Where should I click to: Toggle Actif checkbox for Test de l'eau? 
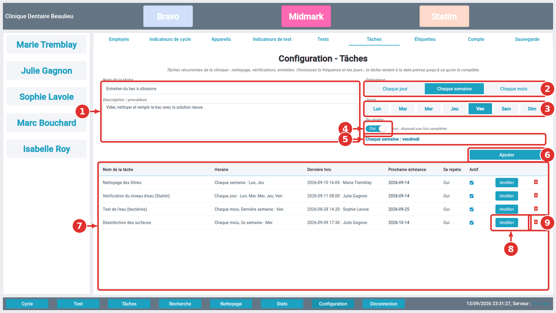(x=471, y=209)
